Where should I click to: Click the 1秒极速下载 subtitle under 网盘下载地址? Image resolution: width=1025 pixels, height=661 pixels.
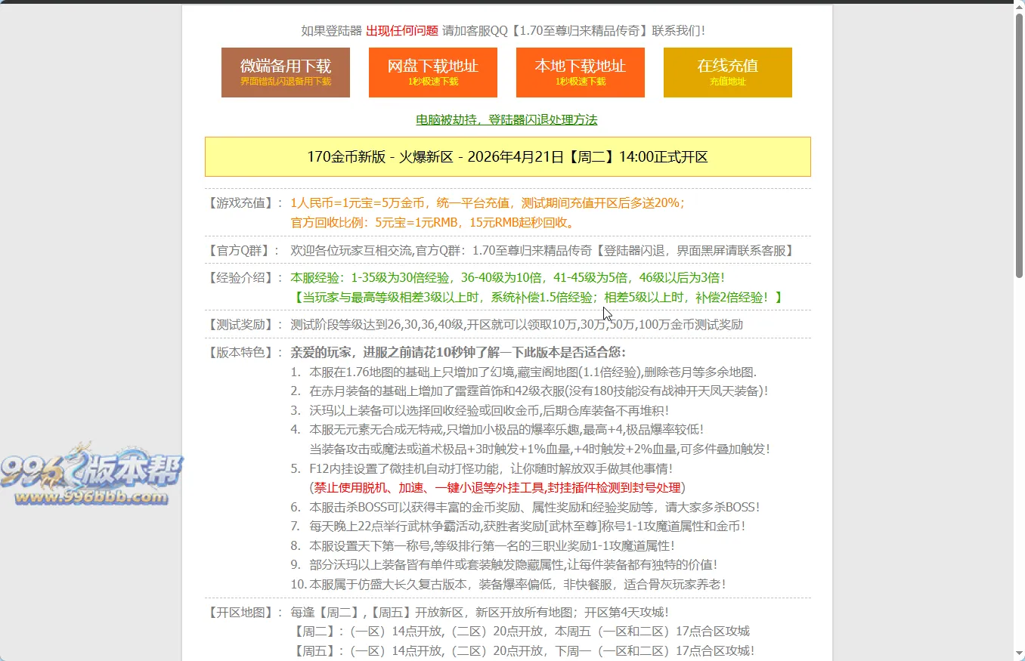432,83
